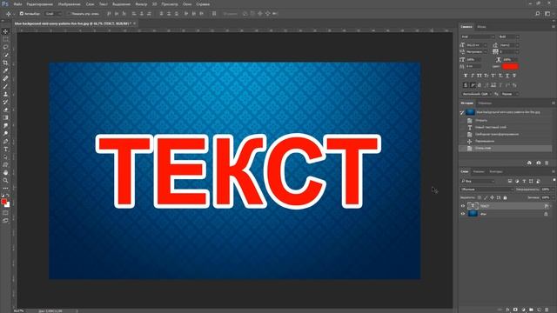Select the Crop tool

(x=5, y=63)
